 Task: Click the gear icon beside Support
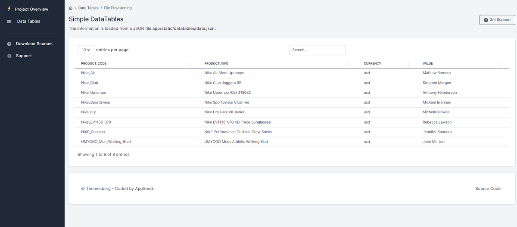coord(9,56)
